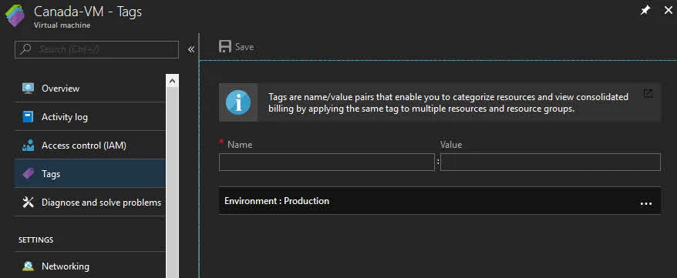This screenshot has height=278, width=677.
Task: Select the Environment : Production tag row
Action: pos(440,201)
